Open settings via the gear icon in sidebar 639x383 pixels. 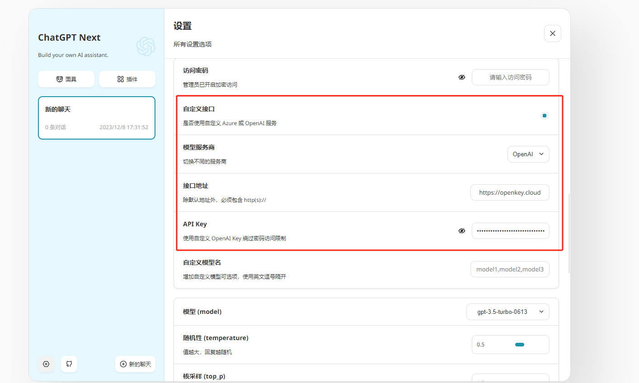[46, 364]
